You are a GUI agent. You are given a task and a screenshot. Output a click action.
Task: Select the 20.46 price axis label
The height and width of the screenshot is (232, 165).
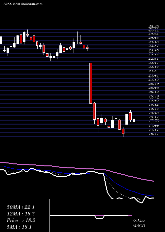tap(153, 88)
